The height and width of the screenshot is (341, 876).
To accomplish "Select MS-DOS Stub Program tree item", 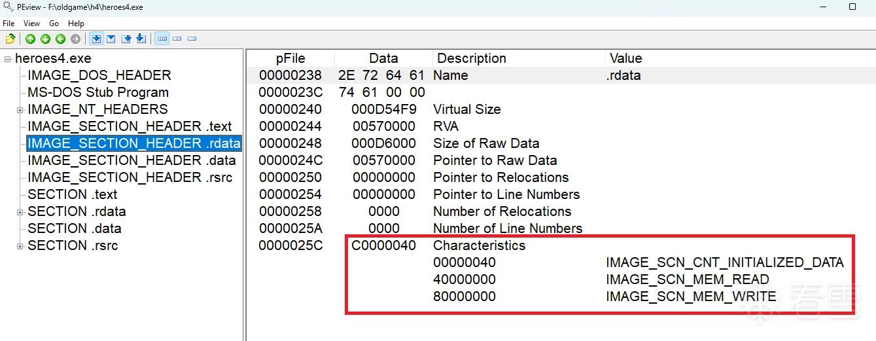I will pos(98,92).
